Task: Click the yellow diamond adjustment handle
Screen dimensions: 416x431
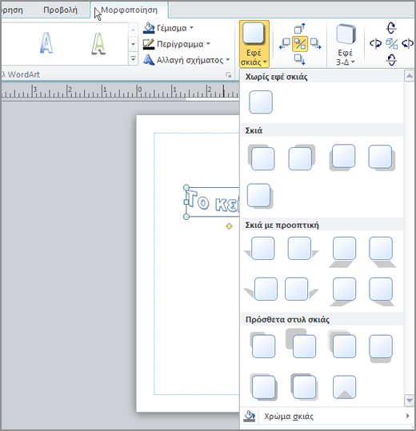Action: [229, 226]
